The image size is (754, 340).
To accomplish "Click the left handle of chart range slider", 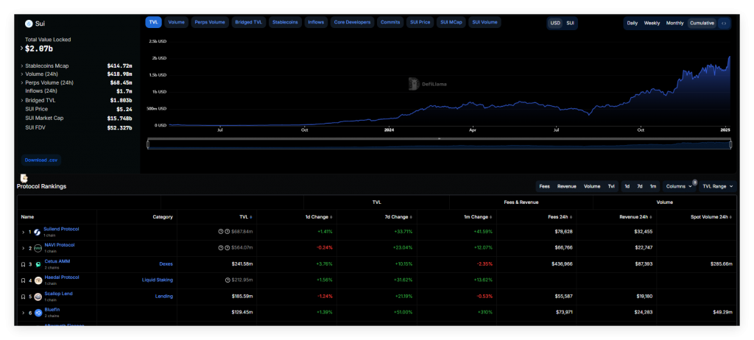I will coord(148,144).
